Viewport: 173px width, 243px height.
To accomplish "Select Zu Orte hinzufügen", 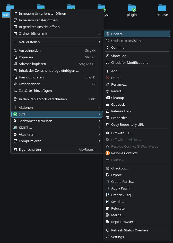I will click(57, 91).
